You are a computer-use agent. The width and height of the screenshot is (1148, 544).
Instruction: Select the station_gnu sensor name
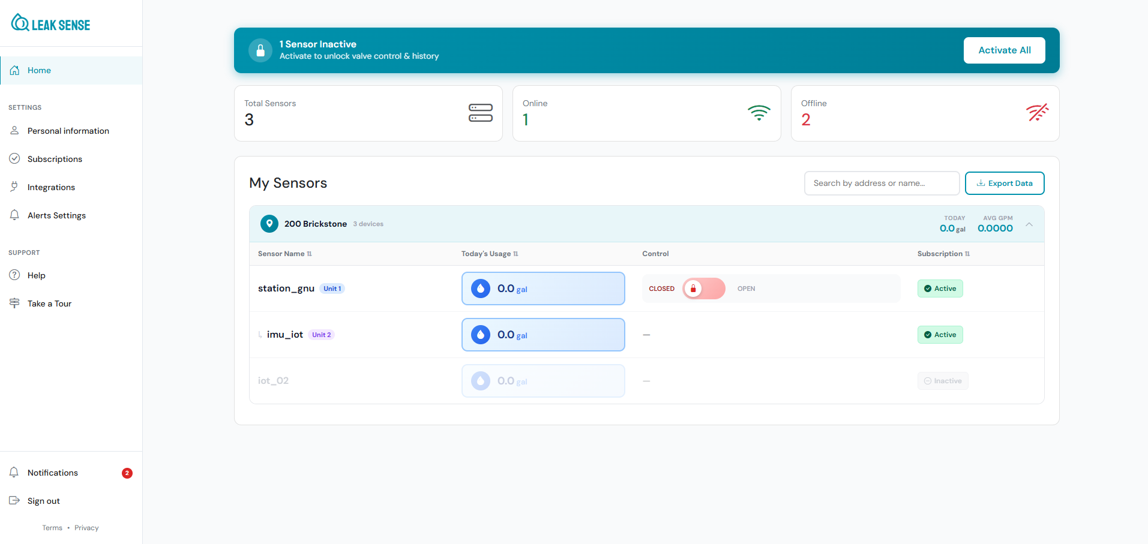point(286,288)
